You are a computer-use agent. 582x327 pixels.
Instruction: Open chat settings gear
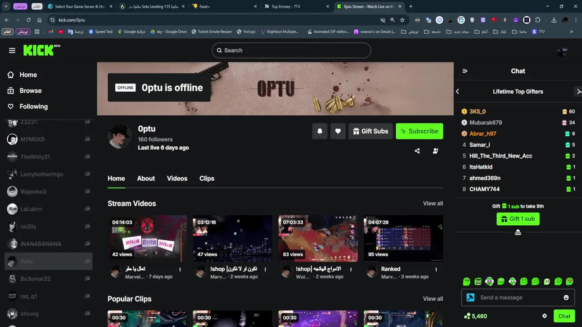coord(544,316)
